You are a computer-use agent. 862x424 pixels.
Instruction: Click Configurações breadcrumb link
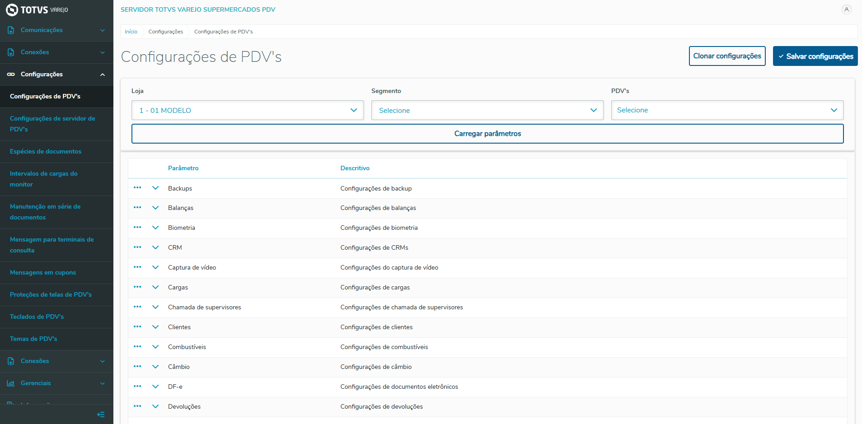(x=166, y=32)
